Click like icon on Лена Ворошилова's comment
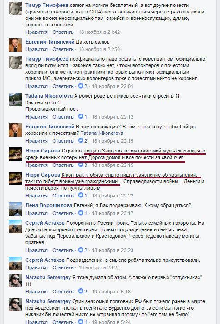Viewport: 220px width, 324px height. [81, 213]
